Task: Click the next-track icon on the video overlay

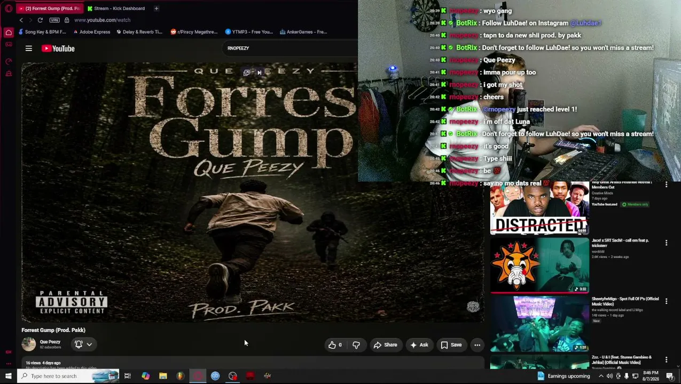Action: [x=260, y=73]
